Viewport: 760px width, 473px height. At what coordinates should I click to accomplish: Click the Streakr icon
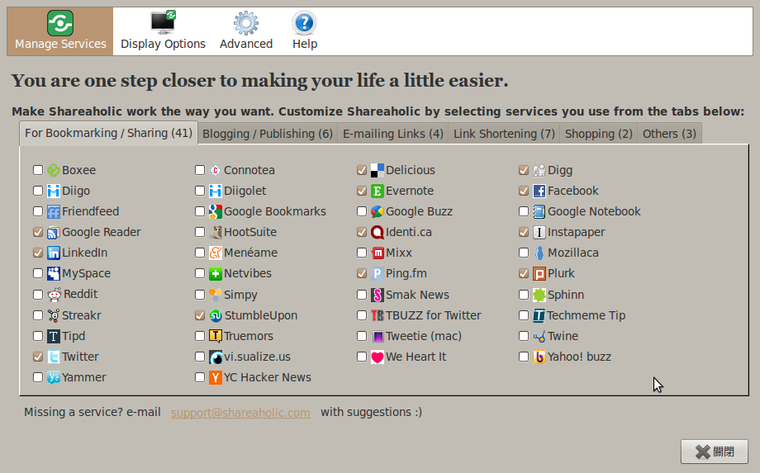coord(54,315)
